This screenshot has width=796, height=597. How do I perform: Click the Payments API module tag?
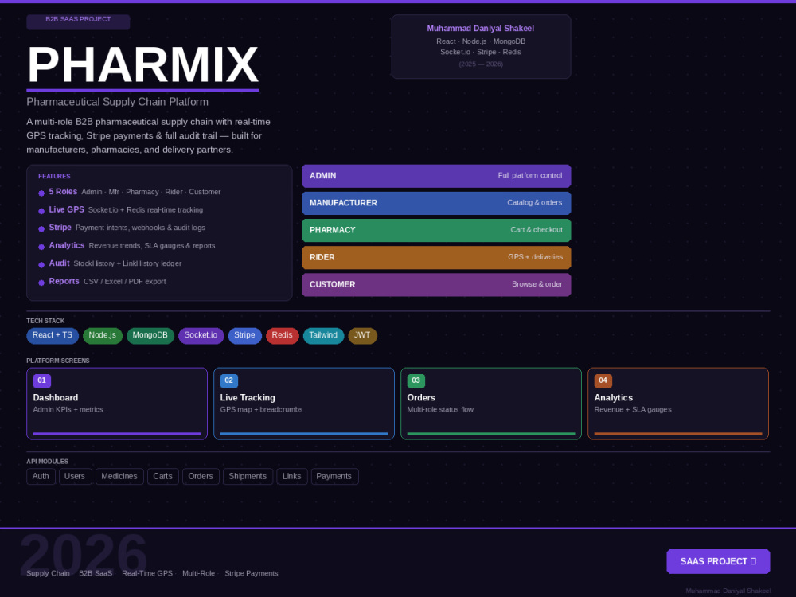pos(334,476)
